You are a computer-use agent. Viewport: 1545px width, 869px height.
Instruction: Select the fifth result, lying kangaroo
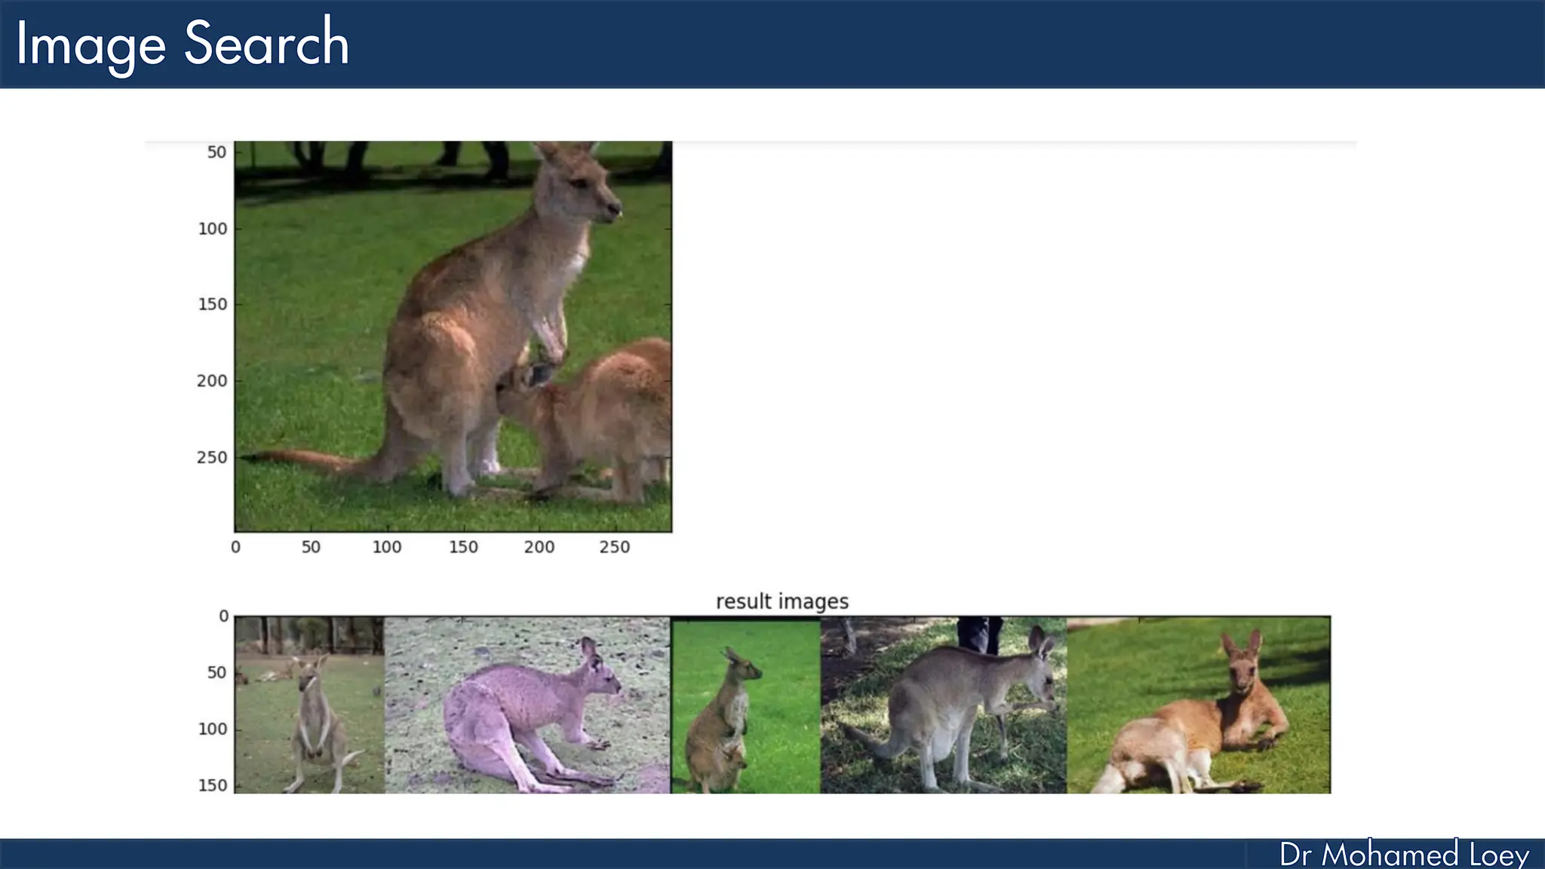click(1199, 705)
